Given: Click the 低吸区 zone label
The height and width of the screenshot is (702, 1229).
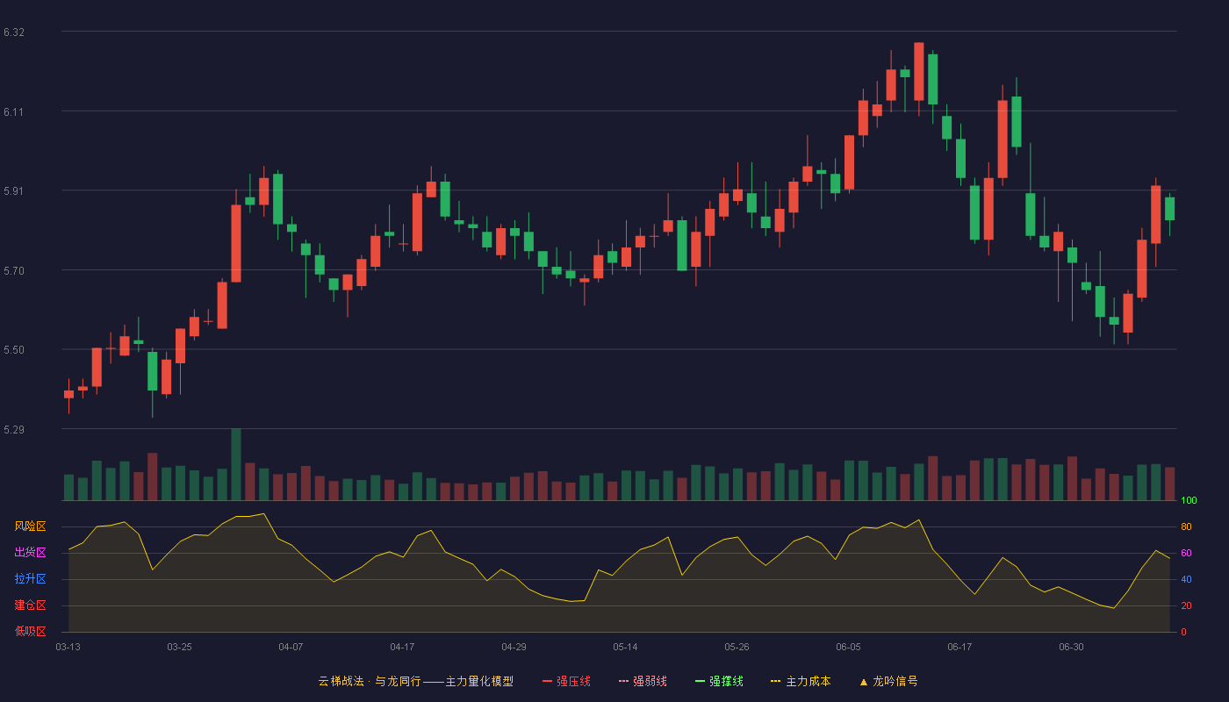Looking at the screenshot, I should coord(30,632).
